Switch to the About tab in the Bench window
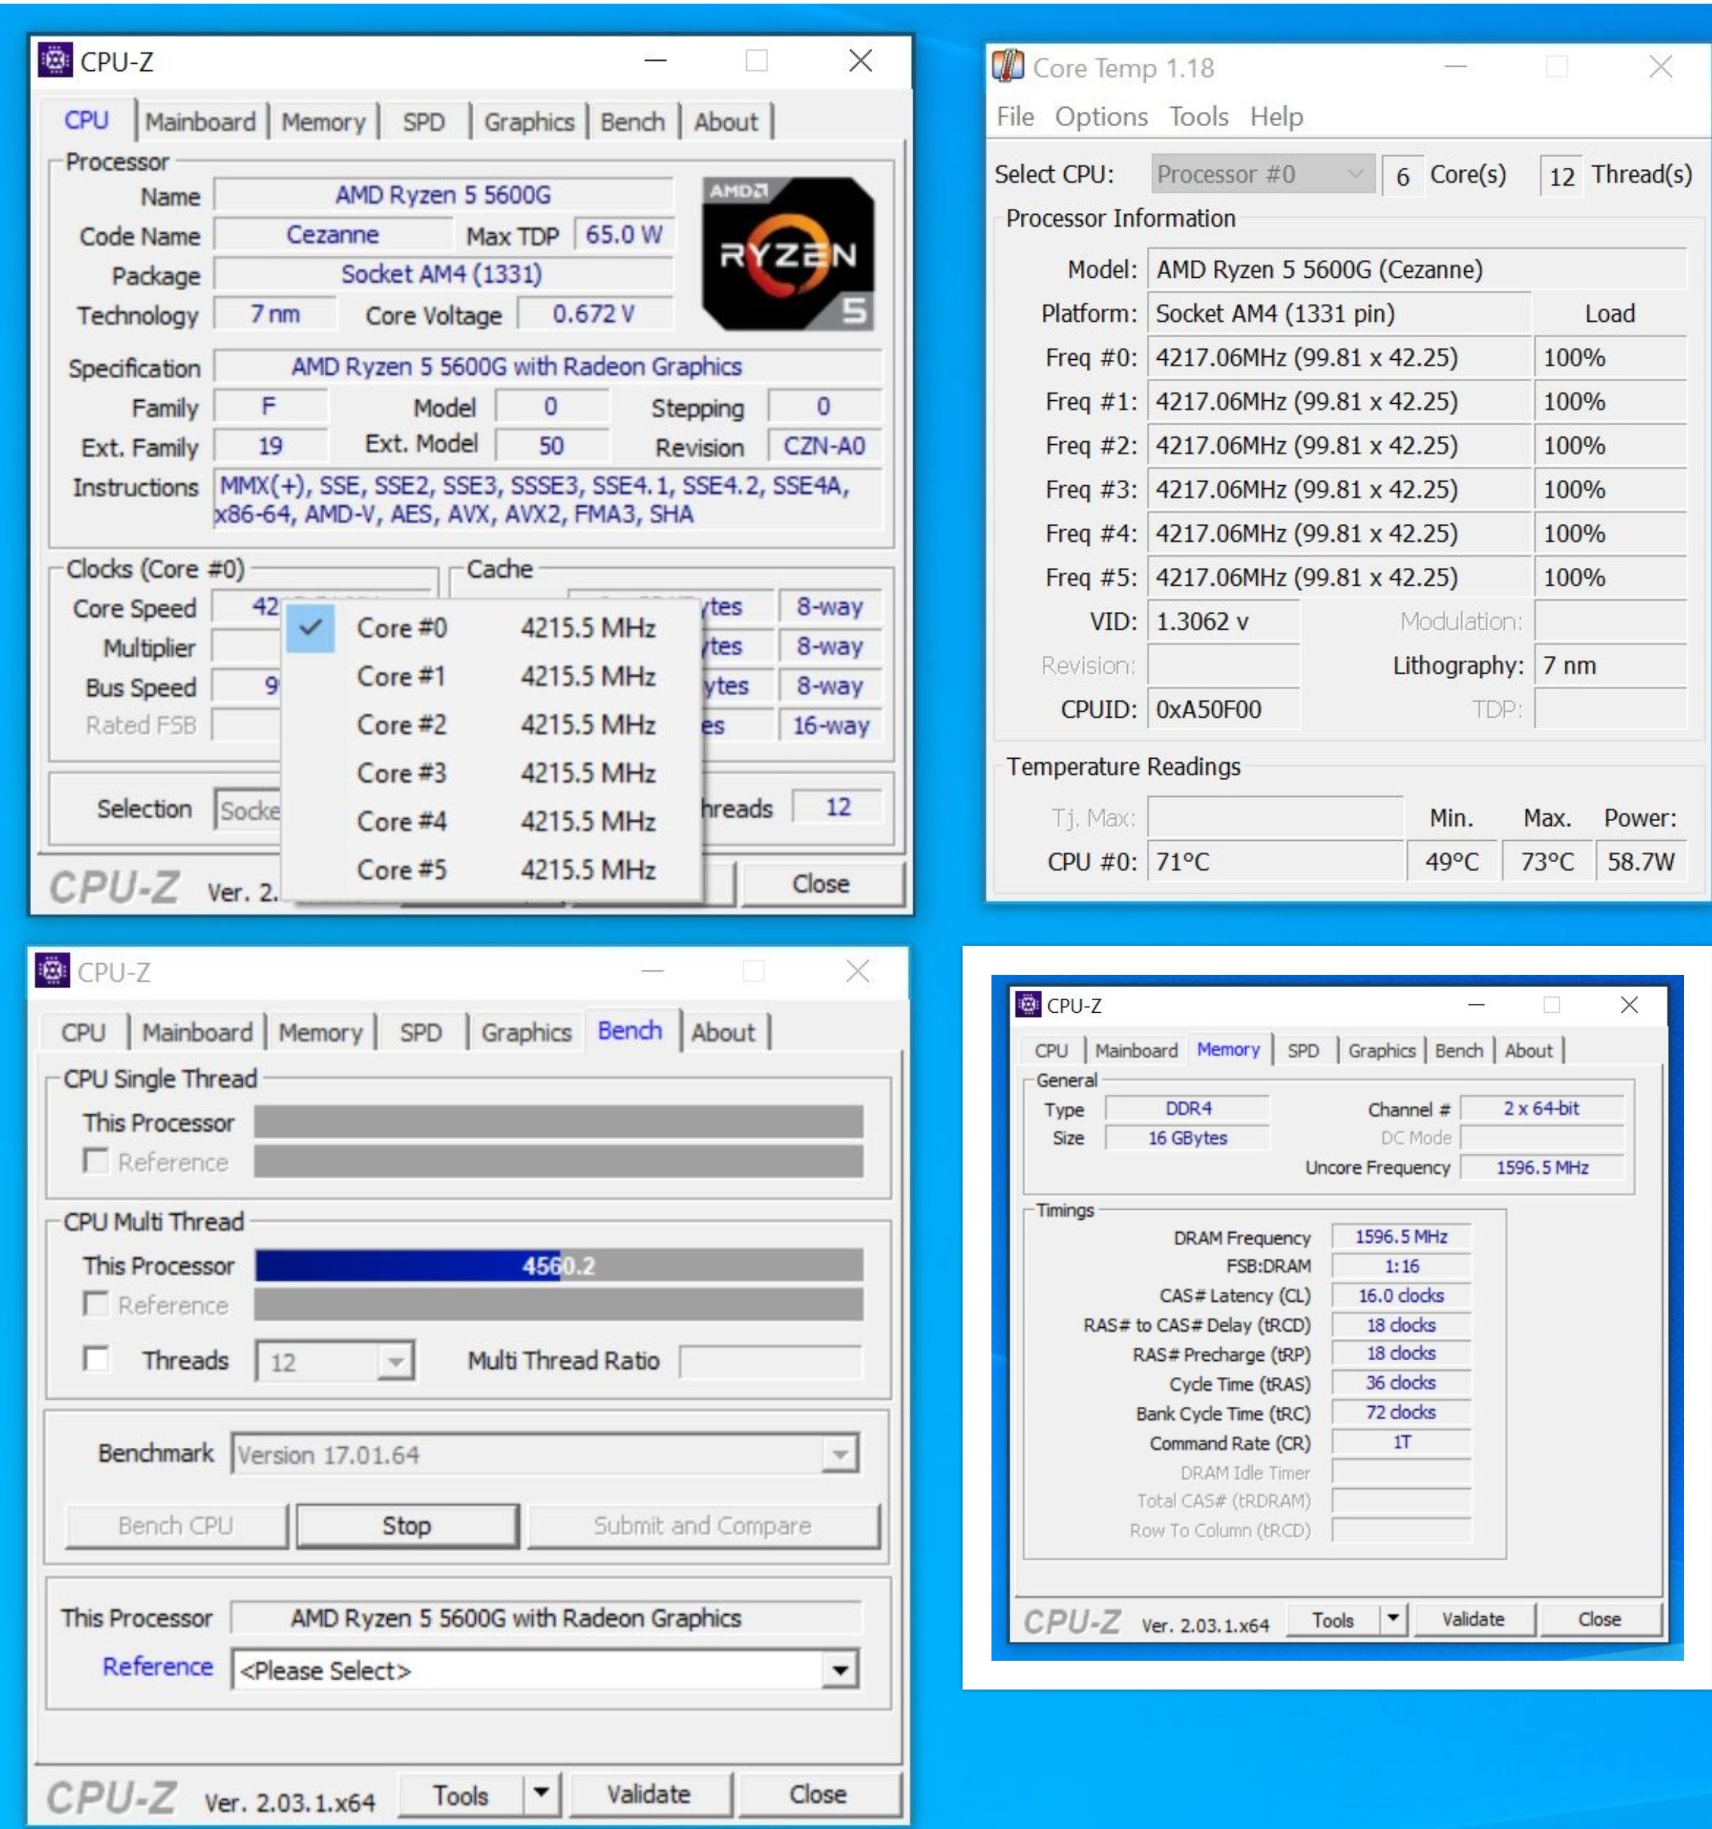Image resolution: width=1712 pixels, height=1829 pixels. [x=723, y=1032]
